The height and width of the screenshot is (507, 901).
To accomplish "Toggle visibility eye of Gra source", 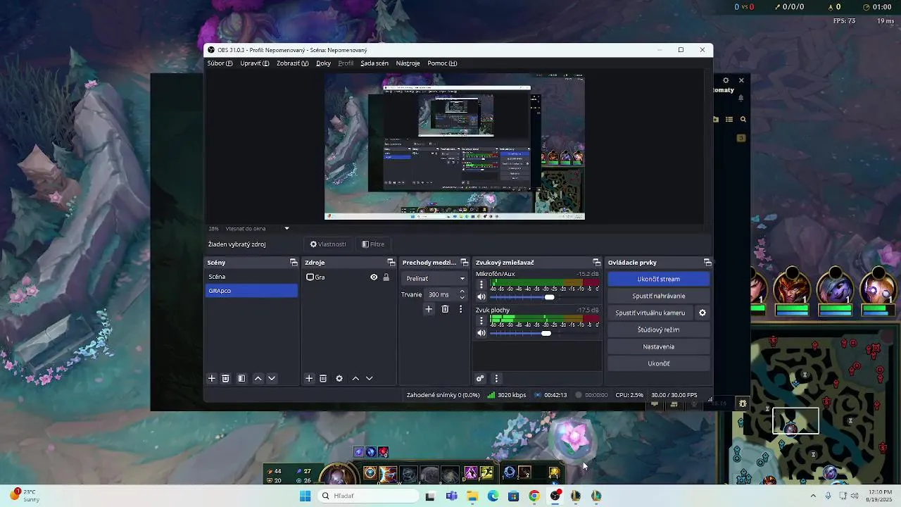I will pyautogui.click(x=374, y=277).
